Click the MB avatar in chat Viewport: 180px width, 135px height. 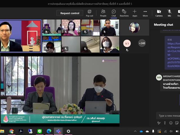coord(159,78)
